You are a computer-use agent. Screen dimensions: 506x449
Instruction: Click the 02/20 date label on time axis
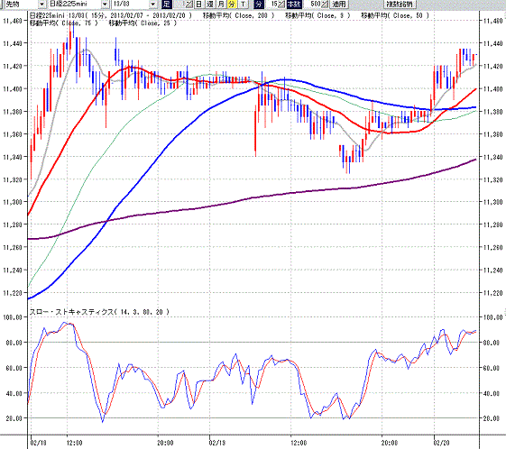441,443
